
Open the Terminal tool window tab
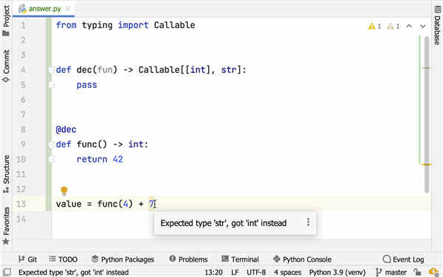(240, 259)
